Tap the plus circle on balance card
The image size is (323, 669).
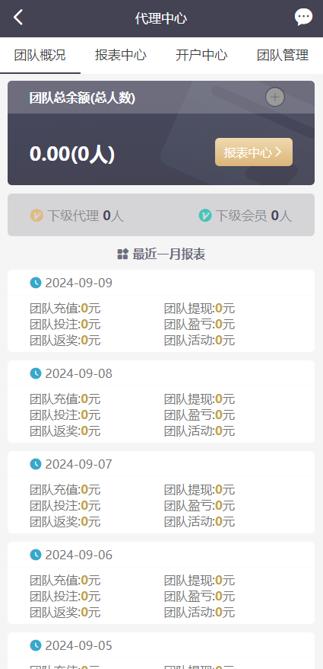tap(275, 98)
